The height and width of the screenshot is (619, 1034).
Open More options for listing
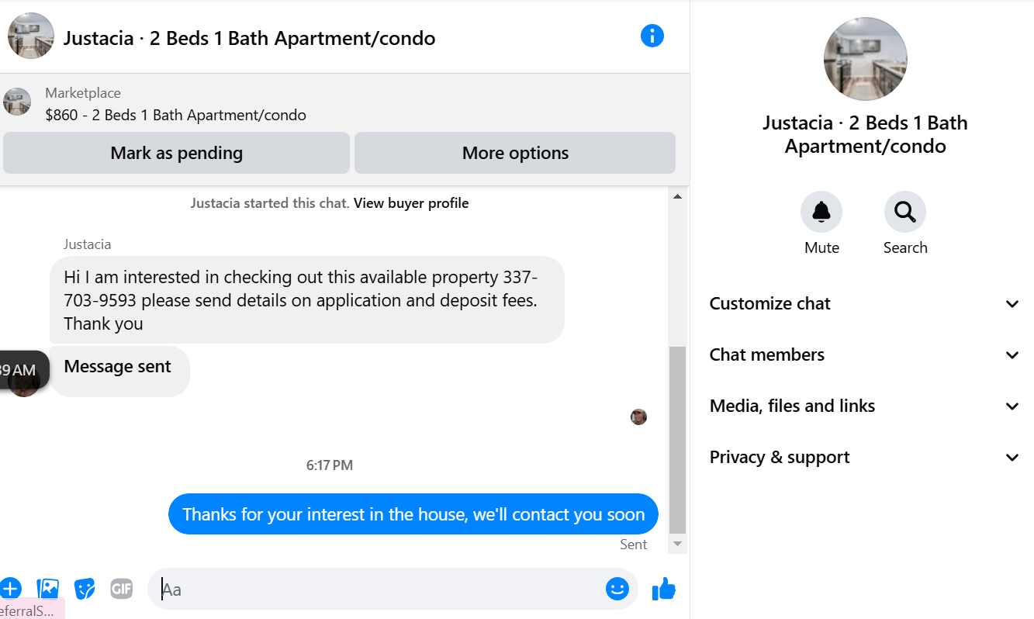tap(515, 153)
